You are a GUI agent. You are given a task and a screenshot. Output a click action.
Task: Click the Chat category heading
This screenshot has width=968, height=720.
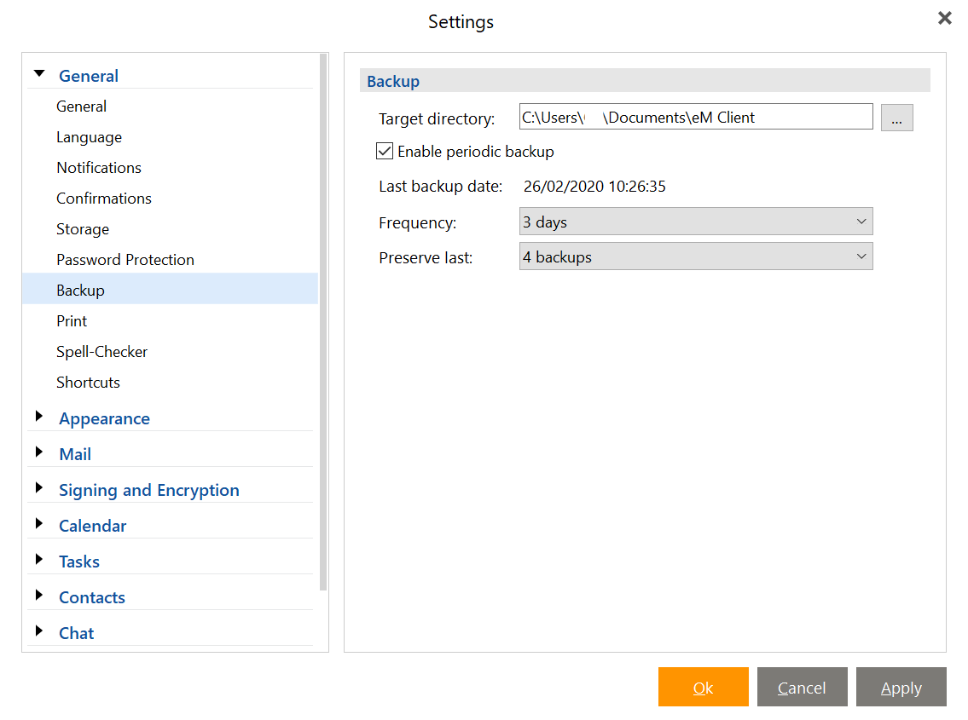coord(77,633)
